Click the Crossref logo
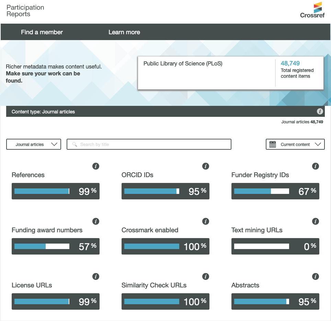The height and width of the screenshot is (321, 331). pos(312,10)
